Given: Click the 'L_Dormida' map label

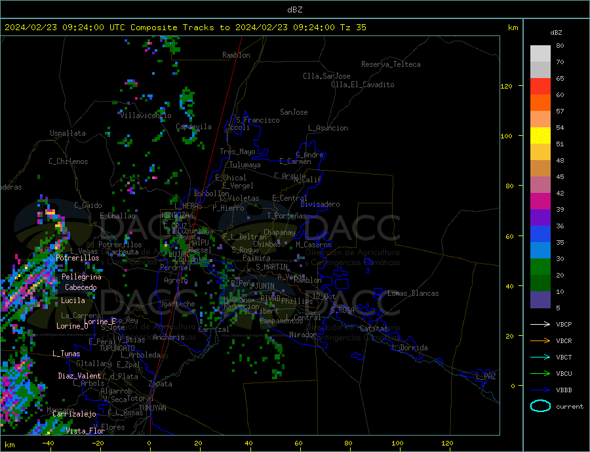Looking at the screenshot, I should pos(410,348).
